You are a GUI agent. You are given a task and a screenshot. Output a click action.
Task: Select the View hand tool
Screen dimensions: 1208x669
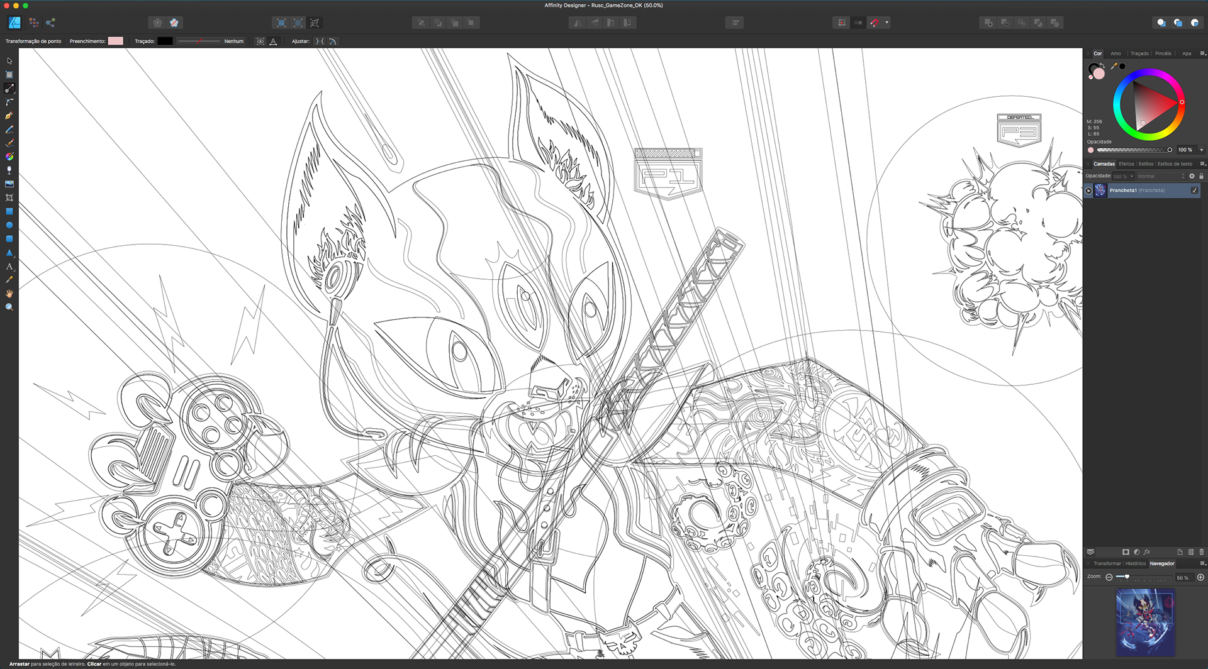(x=9, y=294)
